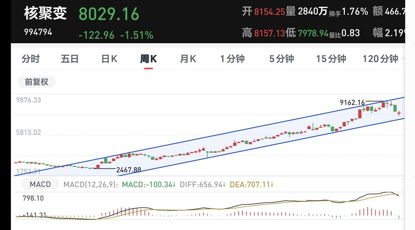The width and height of the screenshot is (415, 230).
Task: Click the MACD:-100.34 value
Action: pos(148,185)
